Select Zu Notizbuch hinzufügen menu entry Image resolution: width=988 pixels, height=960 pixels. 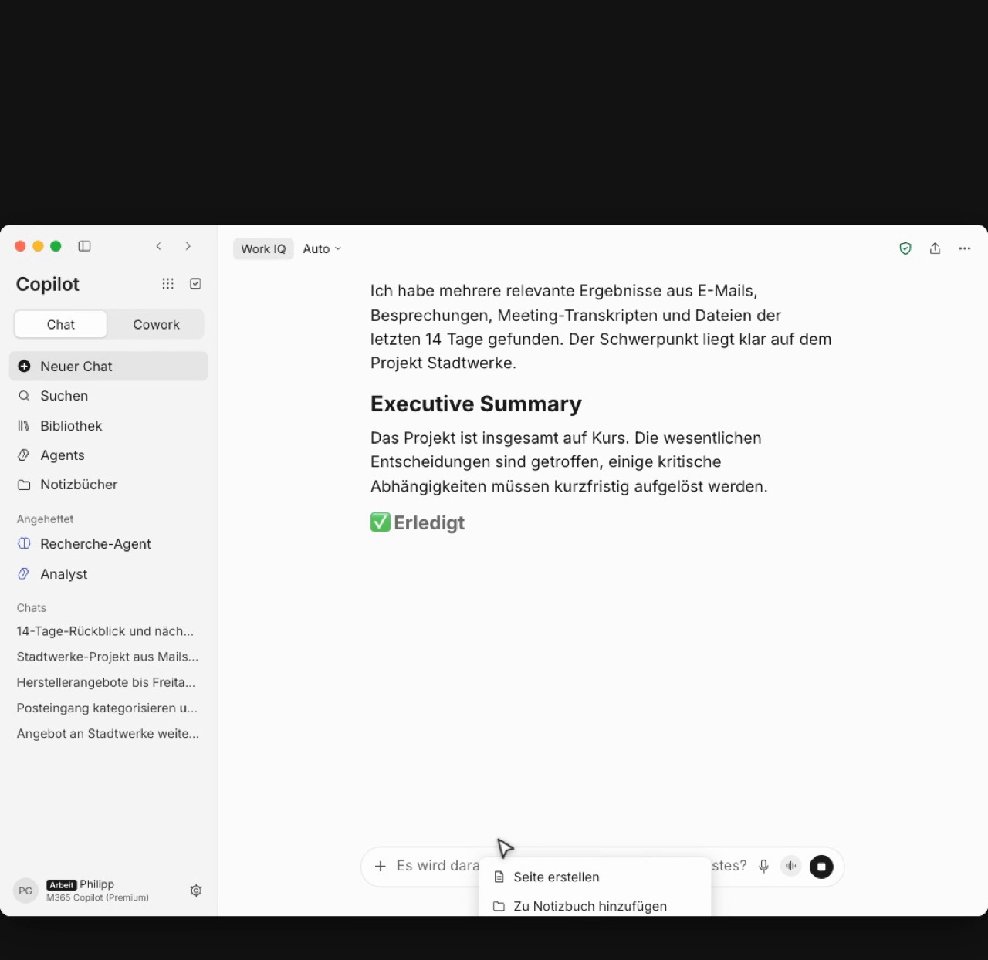point(594,906)
